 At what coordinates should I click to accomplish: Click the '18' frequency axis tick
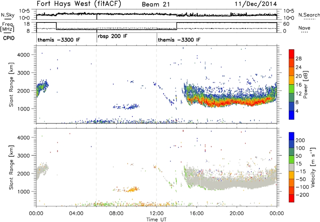tap(27, 24)
